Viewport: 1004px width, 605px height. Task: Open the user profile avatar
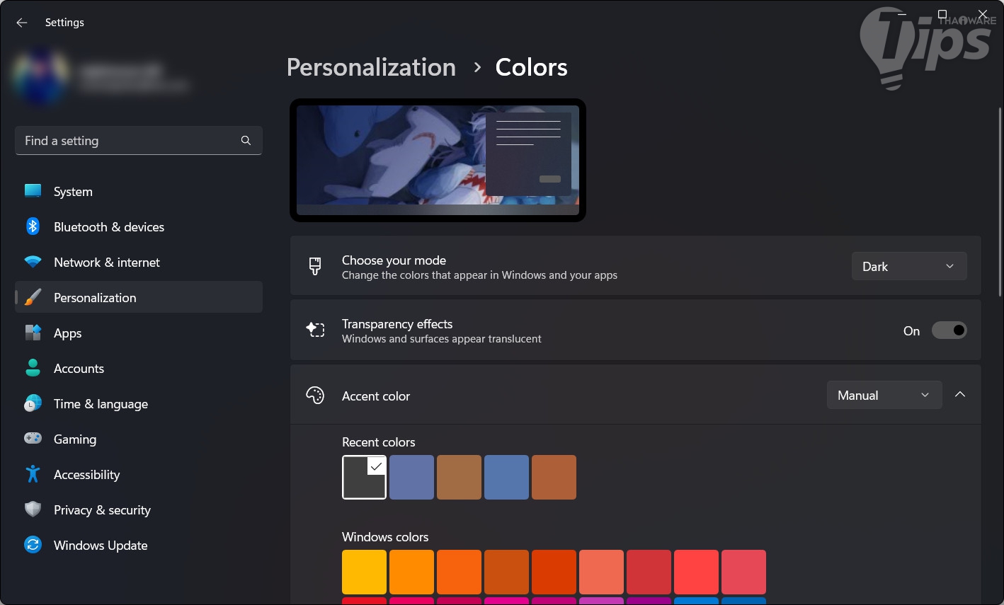coord(41,78)
